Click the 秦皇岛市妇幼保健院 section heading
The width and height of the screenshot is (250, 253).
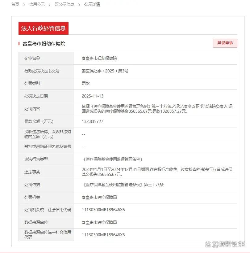(44, 44)
